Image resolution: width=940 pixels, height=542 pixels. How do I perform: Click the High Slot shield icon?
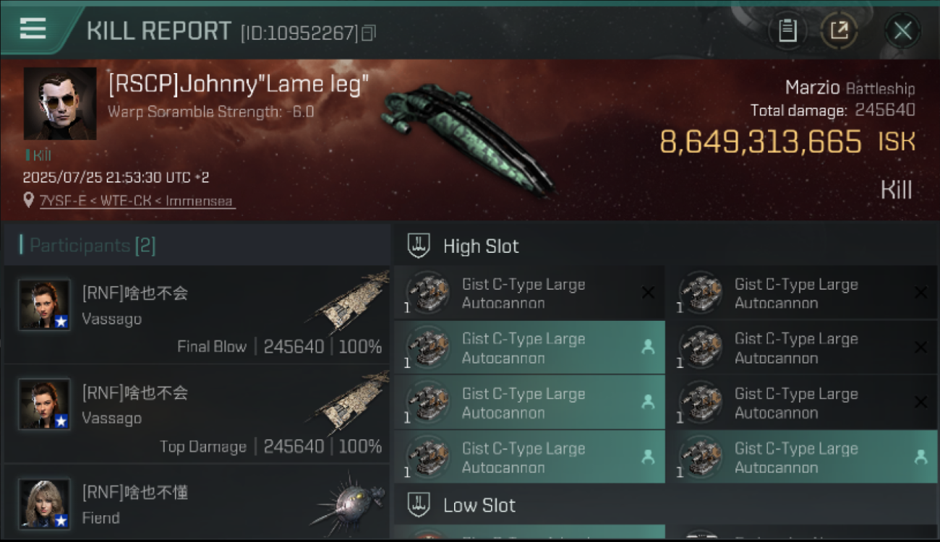[419, 246]
